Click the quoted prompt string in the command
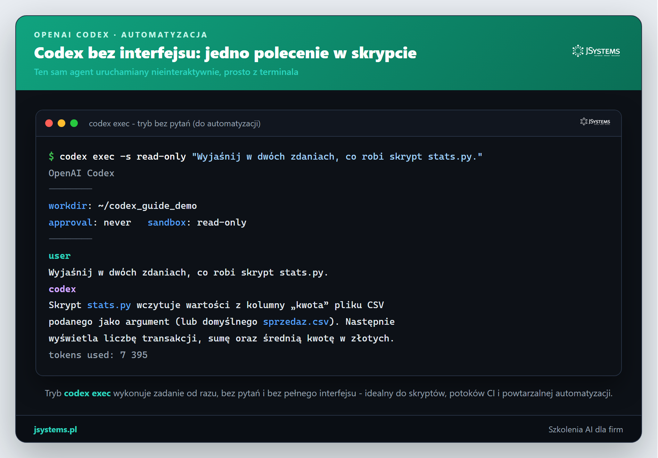 [x=337, y=157]
